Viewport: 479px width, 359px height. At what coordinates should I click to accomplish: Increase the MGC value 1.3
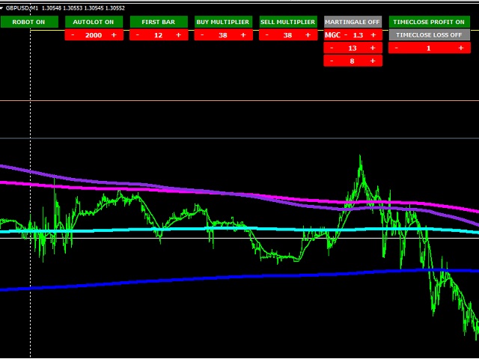tap(373, 35)
